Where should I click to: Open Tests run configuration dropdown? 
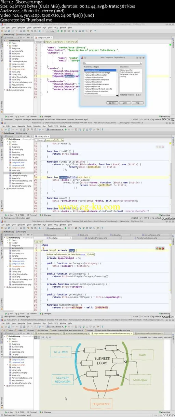51,31
